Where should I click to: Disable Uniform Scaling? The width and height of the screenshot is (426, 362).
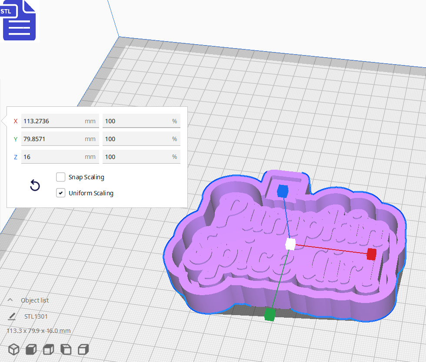coord(60,193)
